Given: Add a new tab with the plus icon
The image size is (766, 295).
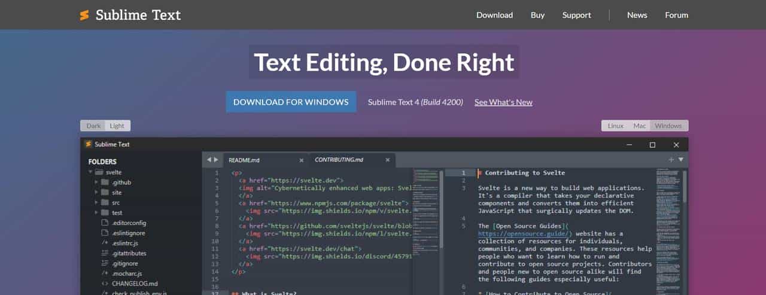Looking at the screenshot, I should point(671,160).
